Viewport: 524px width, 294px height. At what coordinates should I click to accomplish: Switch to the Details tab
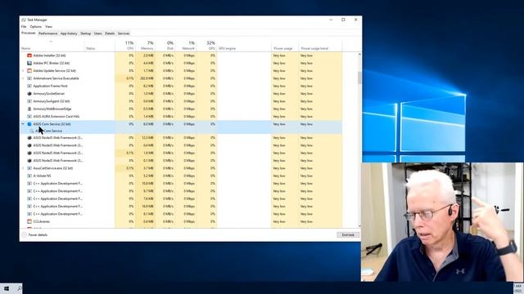coord(110,33)
